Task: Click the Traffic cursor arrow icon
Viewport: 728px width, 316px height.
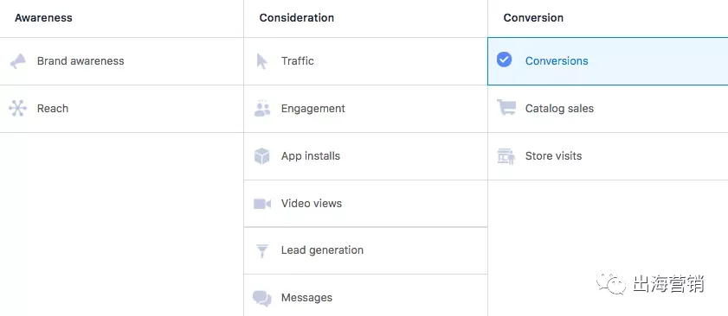Action: [x=262, y=61]
